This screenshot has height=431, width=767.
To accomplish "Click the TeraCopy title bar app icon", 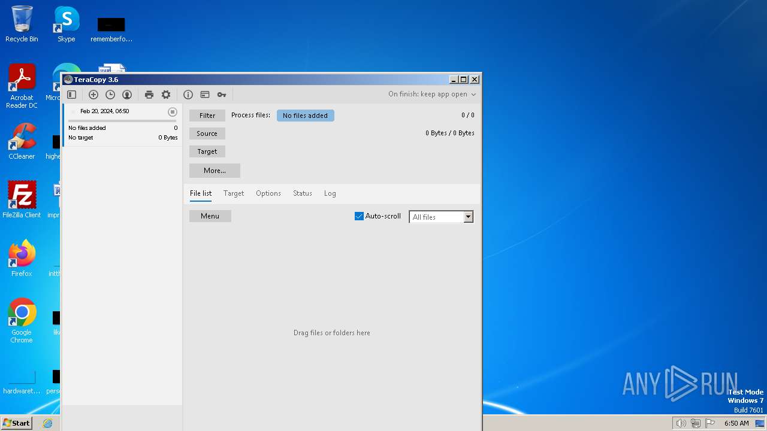I will click(68, 80).
